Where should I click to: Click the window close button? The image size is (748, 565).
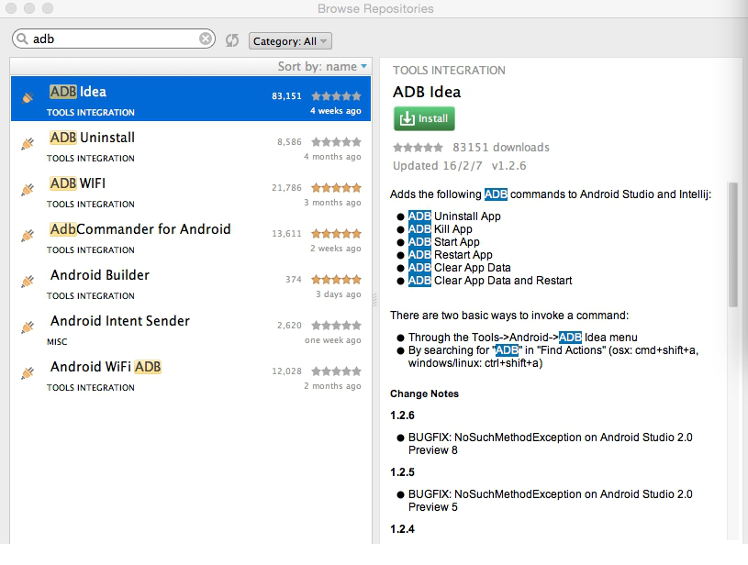pos(10,8)
